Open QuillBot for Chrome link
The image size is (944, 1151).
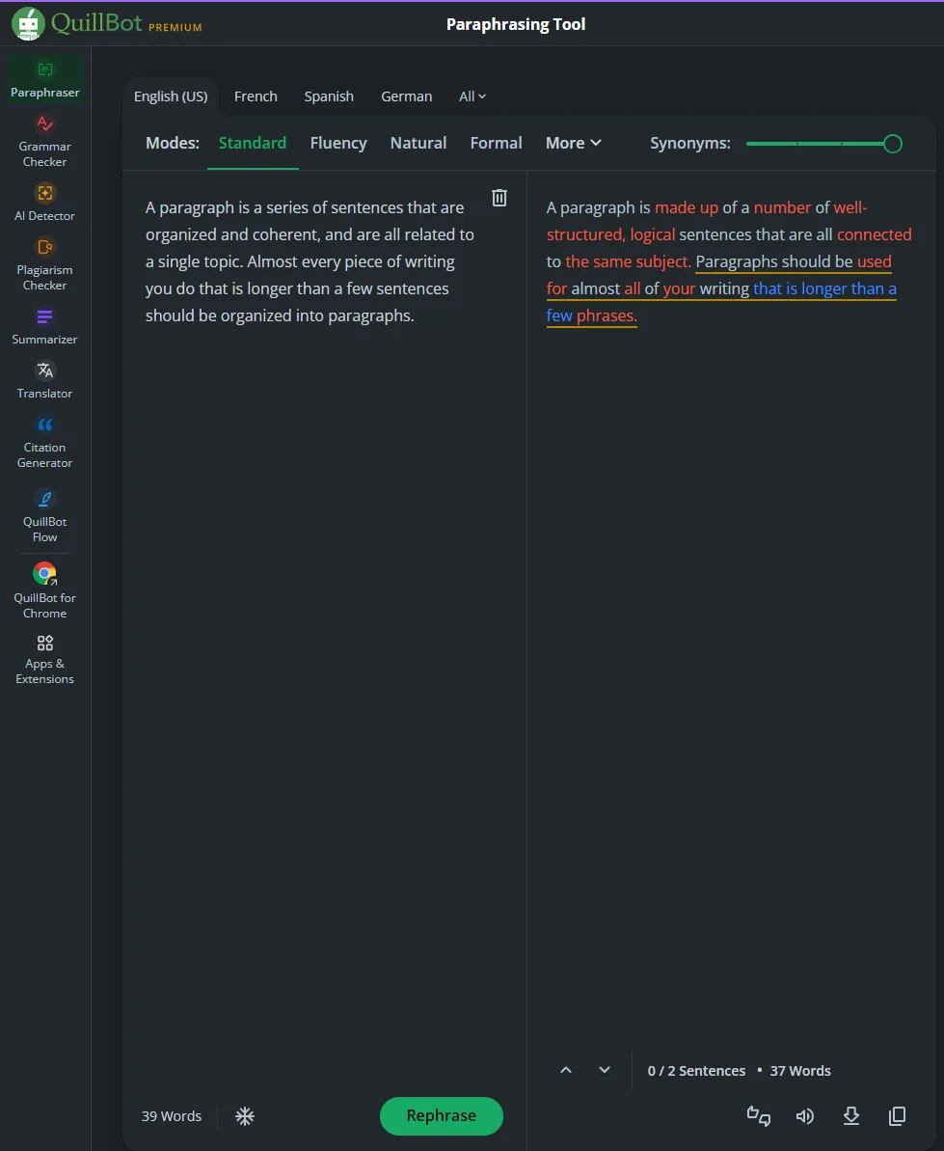(44, 590)
